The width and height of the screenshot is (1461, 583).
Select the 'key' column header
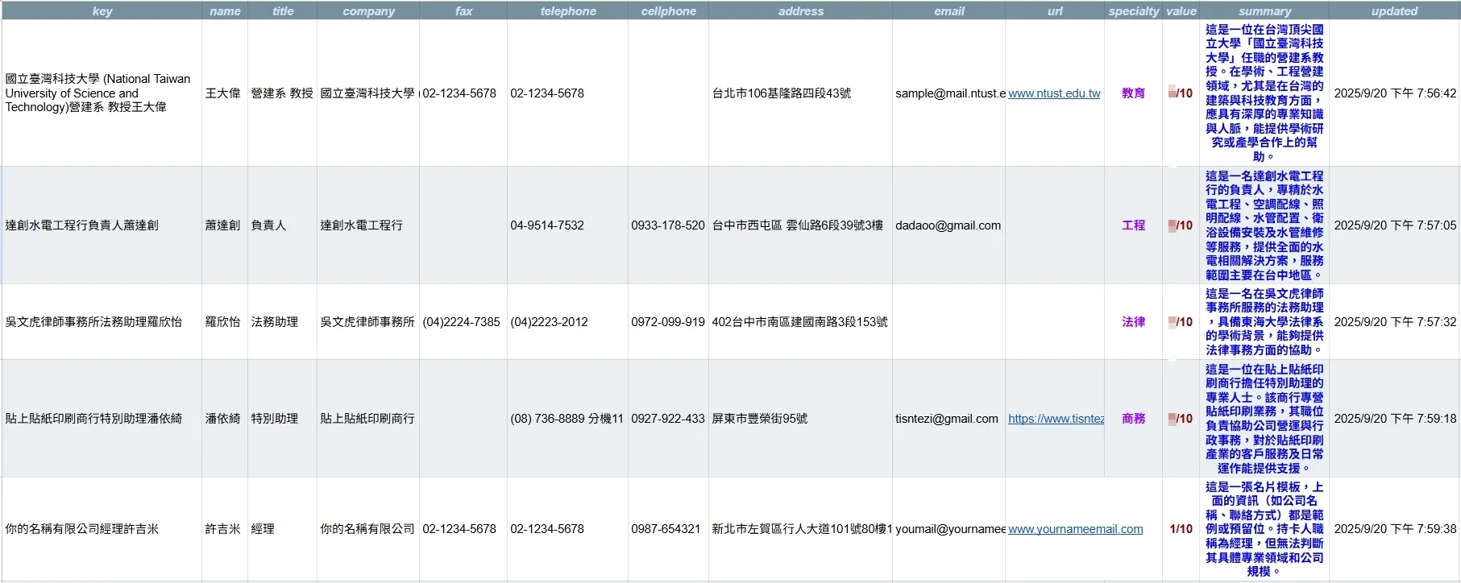[102, 10]
